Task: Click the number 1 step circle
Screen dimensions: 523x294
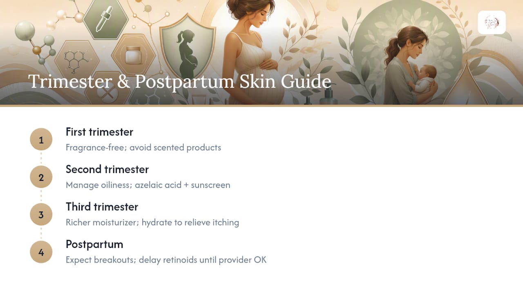Action: [x=41, y=140]
